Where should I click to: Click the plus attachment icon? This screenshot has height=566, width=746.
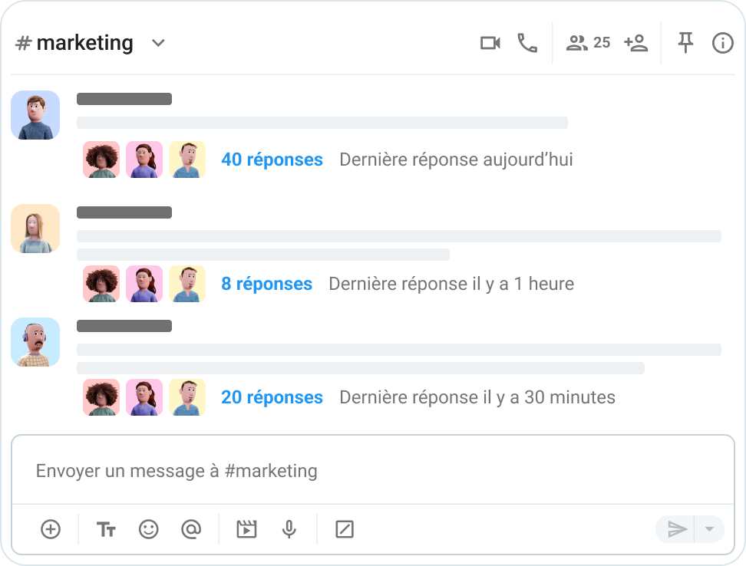tap(51, 529)
